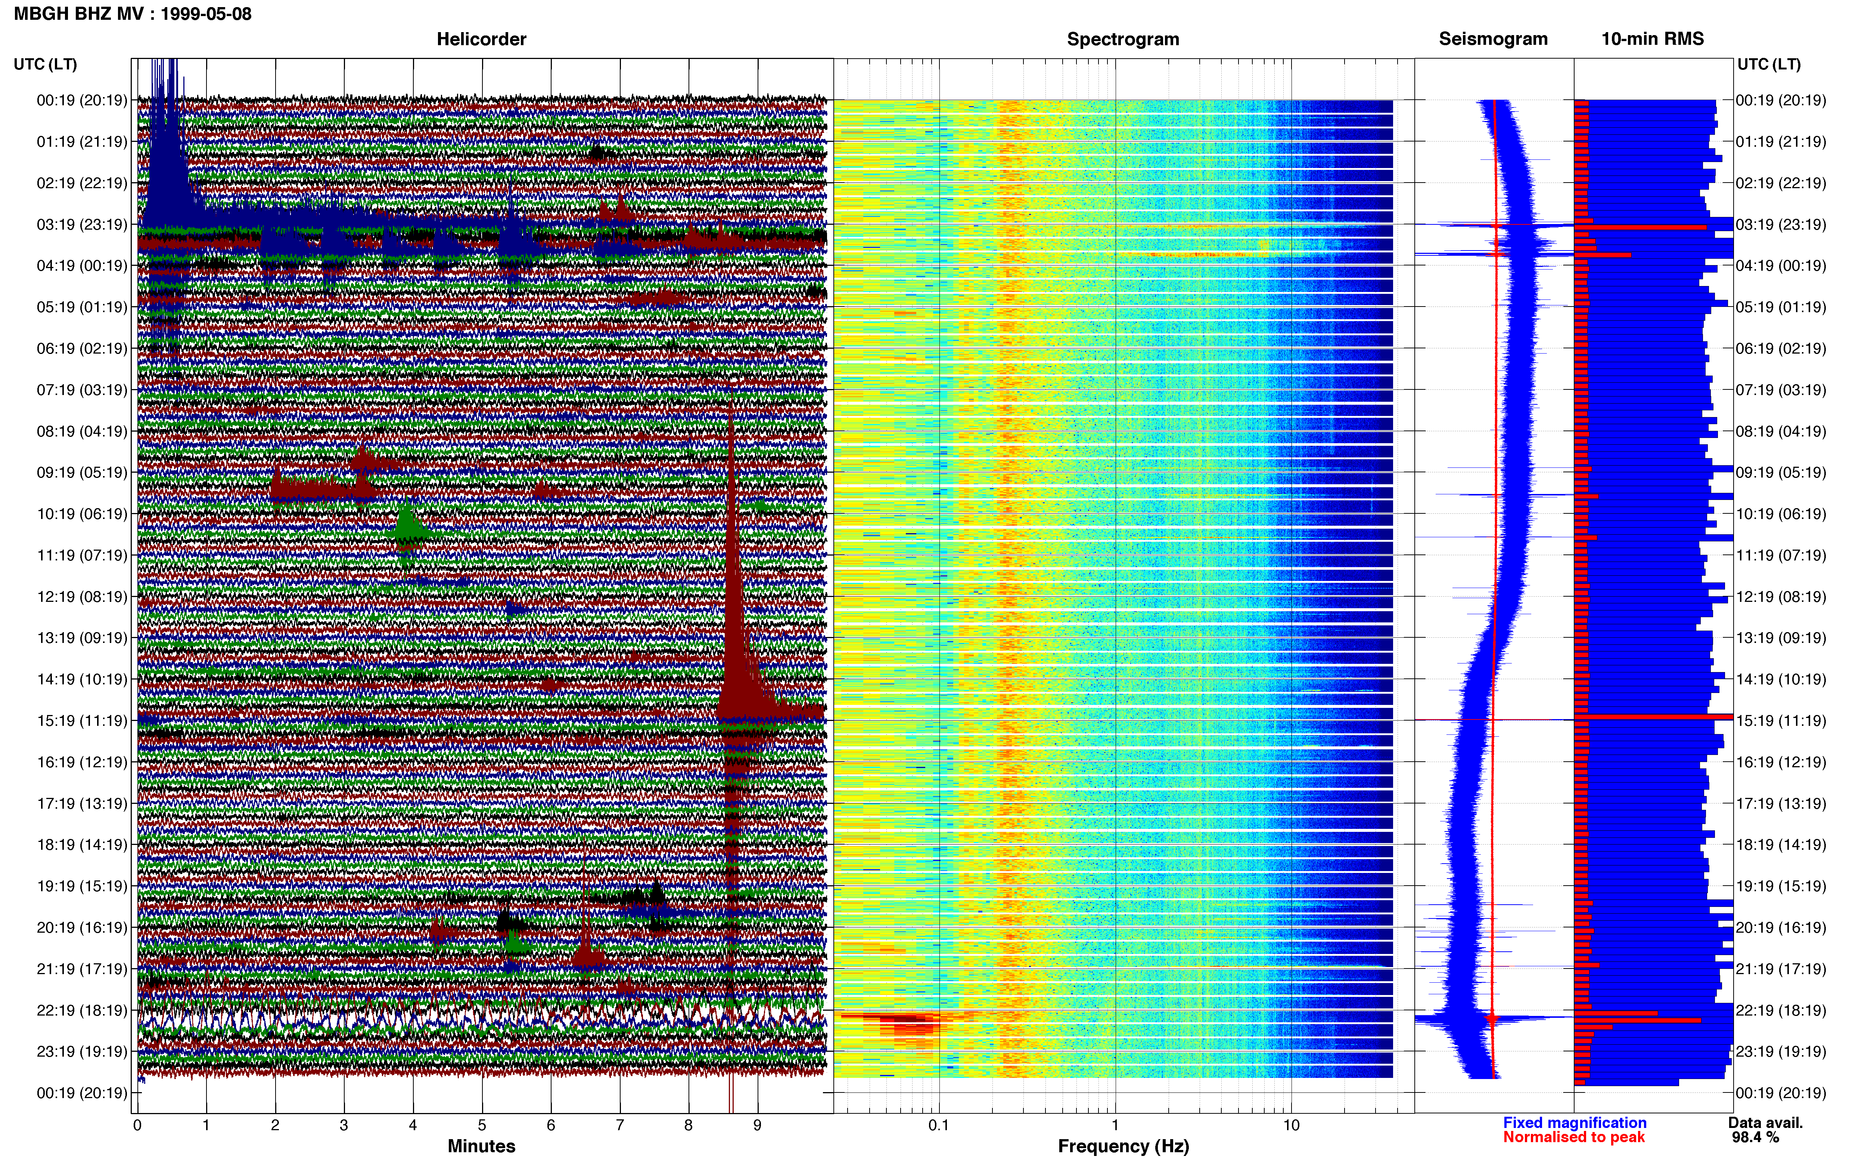Click left time label 12:19 (08:19)
This screenshot has height=1172, width=1874.
click(81, 597)
